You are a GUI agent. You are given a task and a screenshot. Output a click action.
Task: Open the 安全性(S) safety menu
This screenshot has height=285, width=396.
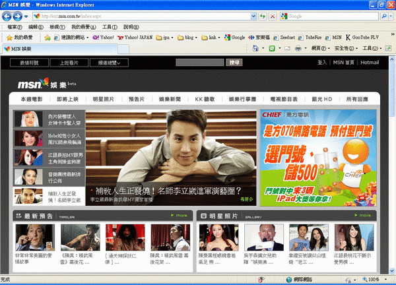346,48
